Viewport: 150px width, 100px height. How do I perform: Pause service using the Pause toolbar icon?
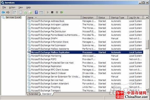[57, 12]
